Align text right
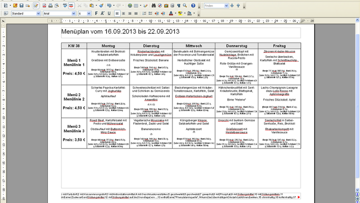This screenshot has width=360, height=203. pyautogui.click(x=130, y=14)
